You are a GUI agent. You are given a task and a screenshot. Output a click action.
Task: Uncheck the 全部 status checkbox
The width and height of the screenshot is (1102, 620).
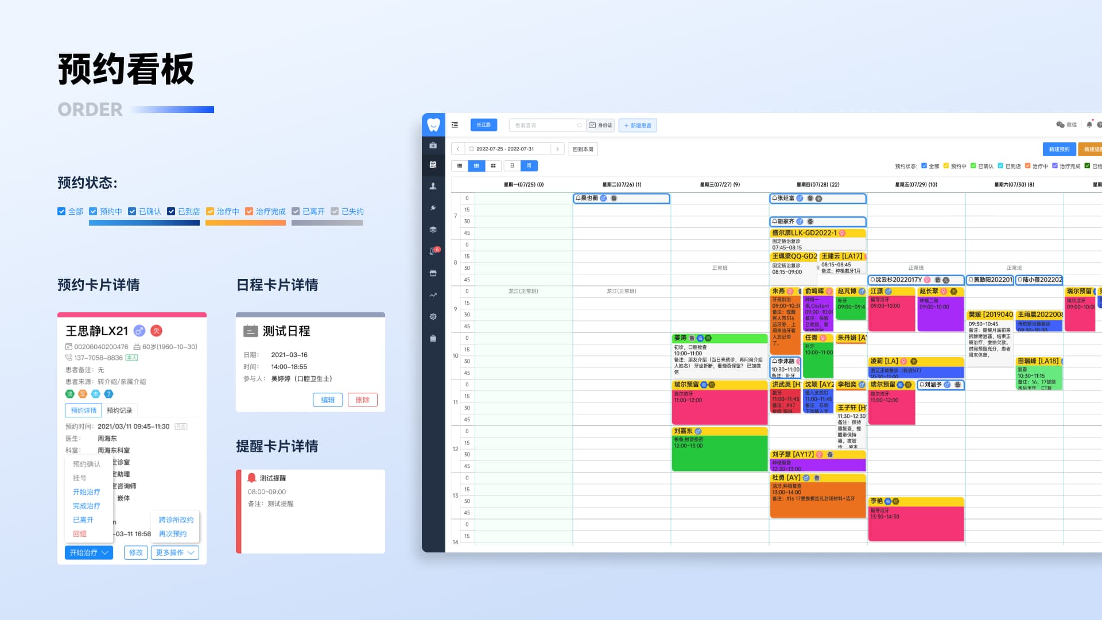tap(61, 211)
